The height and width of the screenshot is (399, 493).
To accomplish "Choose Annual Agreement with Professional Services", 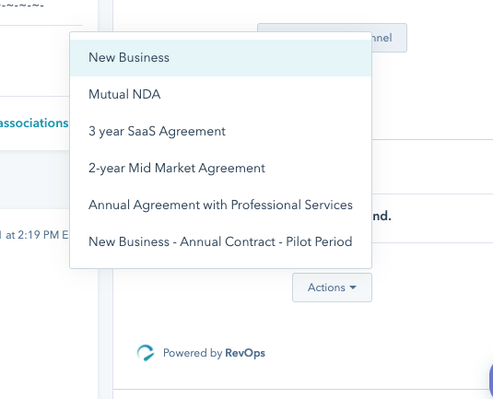I will point(221,205).
